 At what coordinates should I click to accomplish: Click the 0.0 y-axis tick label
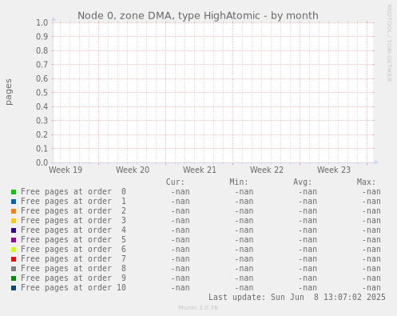[42, 162]
